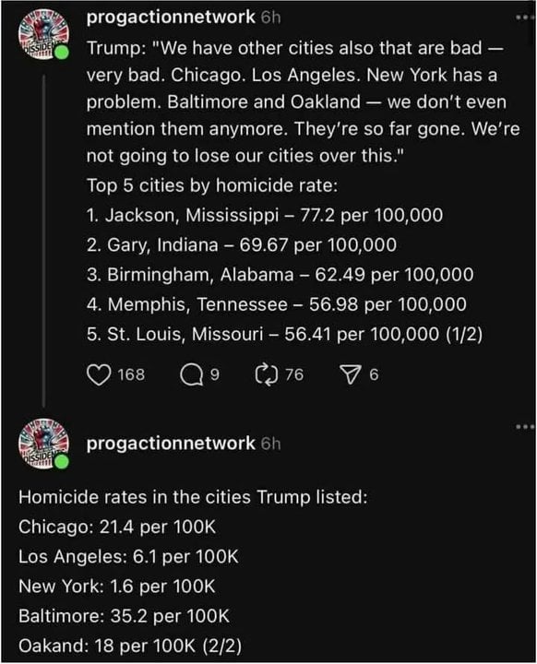Open the second post's progactionnetwork avatar
Image resolution: width=537 pixels, height=664 pixels.
(x=42, y=444)
